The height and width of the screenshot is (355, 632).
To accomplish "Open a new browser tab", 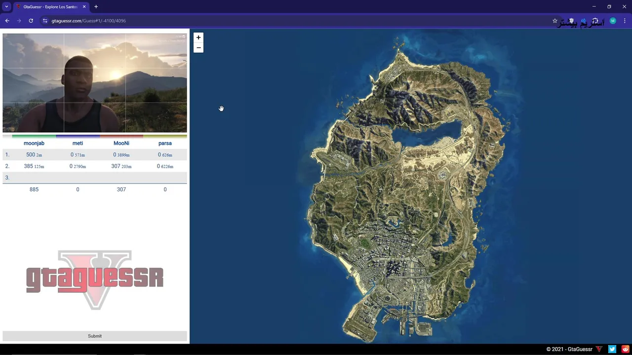I will tap(96, 7).
